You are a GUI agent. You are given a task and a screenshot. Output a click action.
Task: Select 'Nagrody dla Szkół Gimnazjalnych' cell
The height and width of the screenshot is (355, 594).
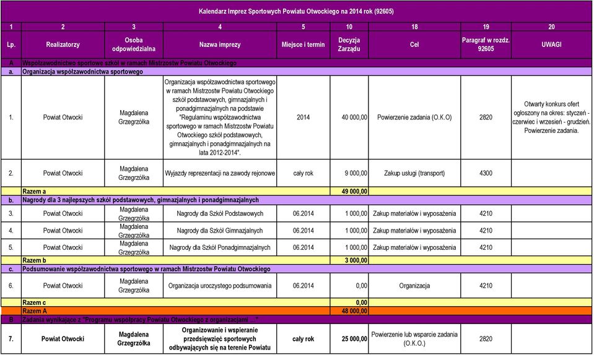(x=220, y=231)
